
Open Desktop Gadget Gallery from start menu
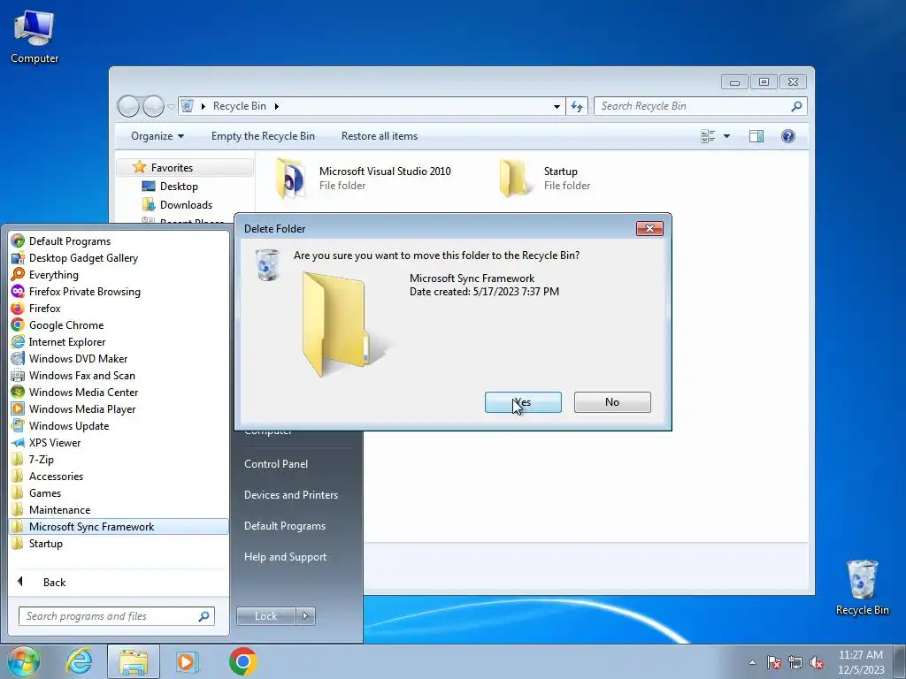click(x=119, y=258)
